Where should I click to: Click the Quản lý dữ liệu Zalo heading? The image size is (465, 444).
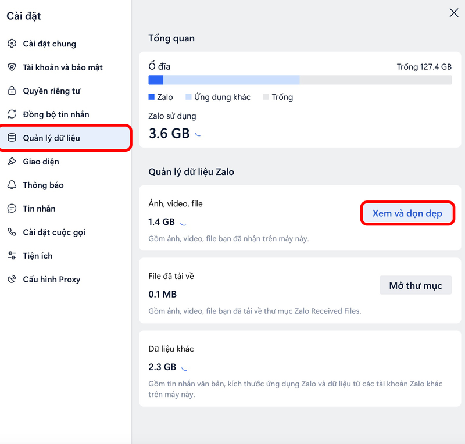[x=191, y=171]
